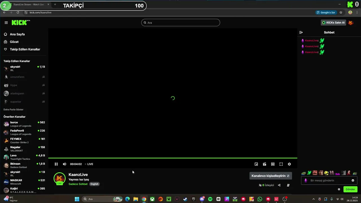This screenshot has height=203, width=361.
Task: Click the chat message input field
Action: [x=329, y=180]
